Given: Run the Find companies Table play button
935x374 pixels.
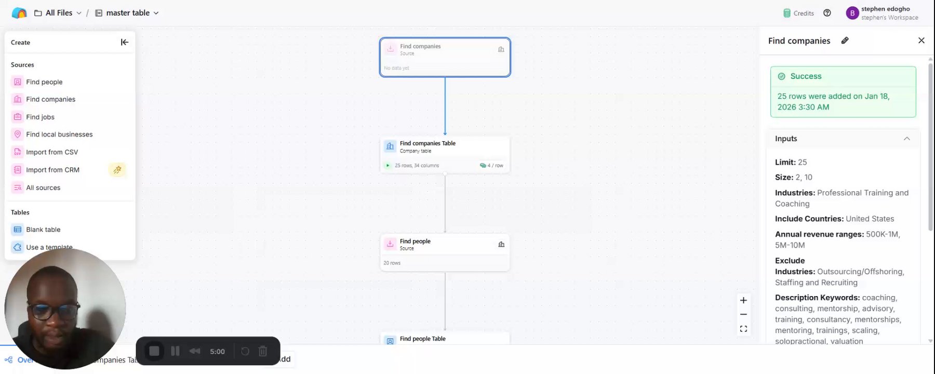Looking at the screenshot, I should 388,165.
